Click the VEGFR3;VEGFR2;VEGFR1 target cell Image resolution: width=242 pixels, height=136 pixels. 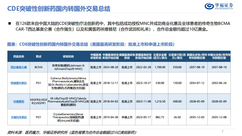point(39,101)
